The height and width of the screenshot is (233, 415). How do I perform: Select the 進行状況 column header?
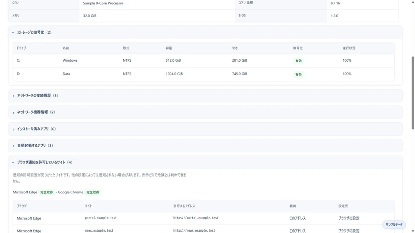pos(349,48)
